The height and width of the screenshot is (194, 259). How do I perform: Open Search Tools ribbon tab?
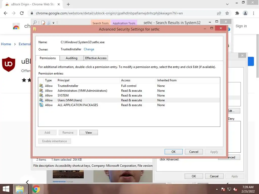101,23
